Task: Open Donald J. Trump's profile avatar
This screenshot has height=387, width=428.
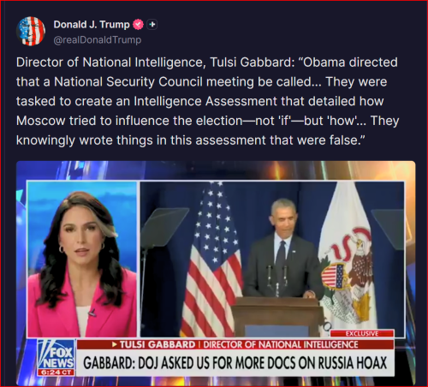Action: [31, 32]
